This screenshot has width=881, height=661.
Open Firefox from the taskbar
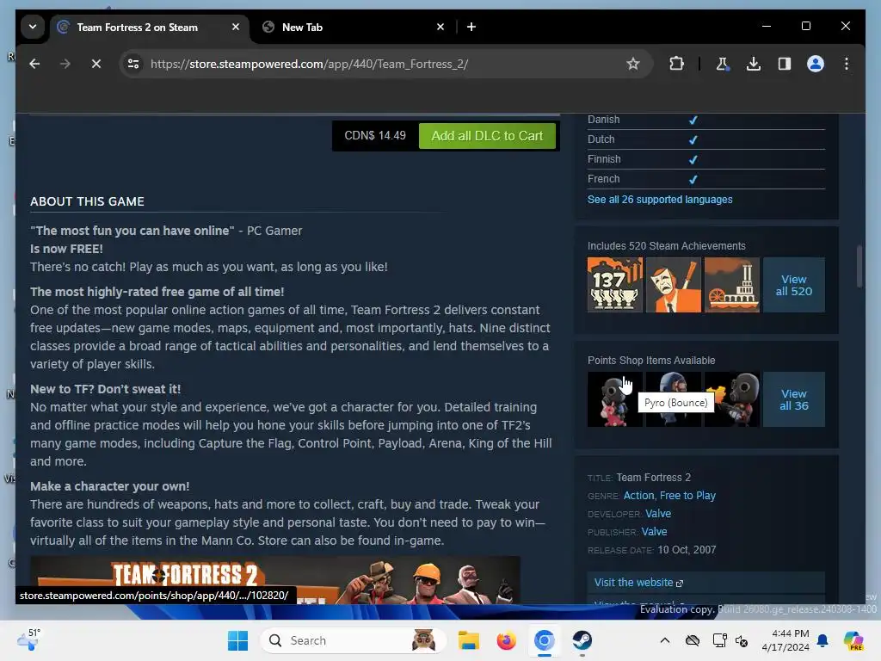(x=506, y=640)
